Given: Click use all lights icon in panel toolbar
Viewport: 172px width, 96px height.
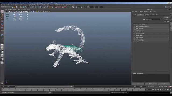Looking at the screenshot, I should pos(37,11).
